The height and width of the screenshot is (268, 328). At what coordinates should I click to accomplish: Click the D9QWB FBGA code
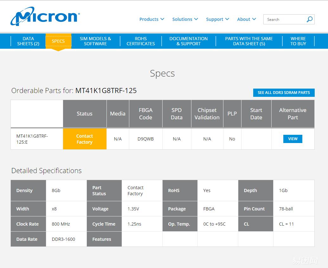click(x=145, y=139)
